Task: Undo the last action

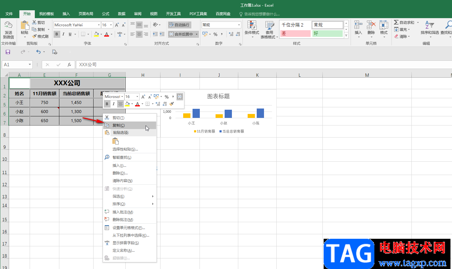Action: [x=38, y=52]
